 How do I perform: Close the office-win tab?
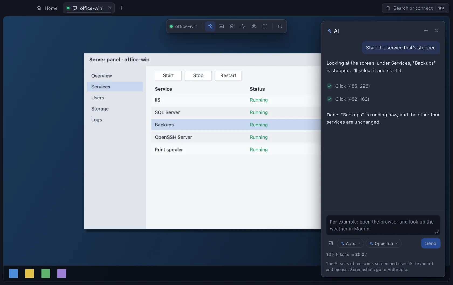109,8
